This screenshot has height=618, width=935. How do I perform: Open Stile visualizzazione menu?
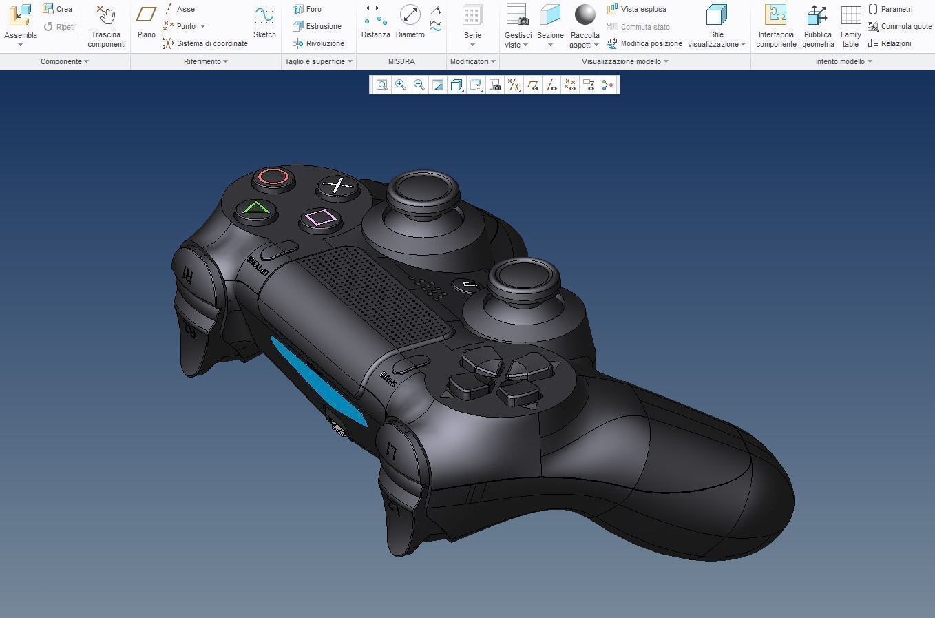[x=717, y=25]
